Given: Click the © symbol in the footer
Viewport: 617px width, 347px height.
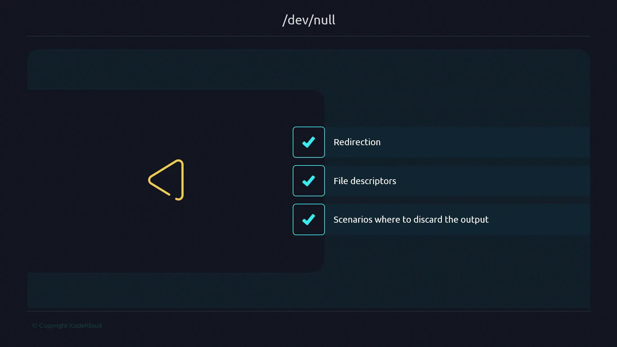Looking at the screenshot, I should coord(34,325).
